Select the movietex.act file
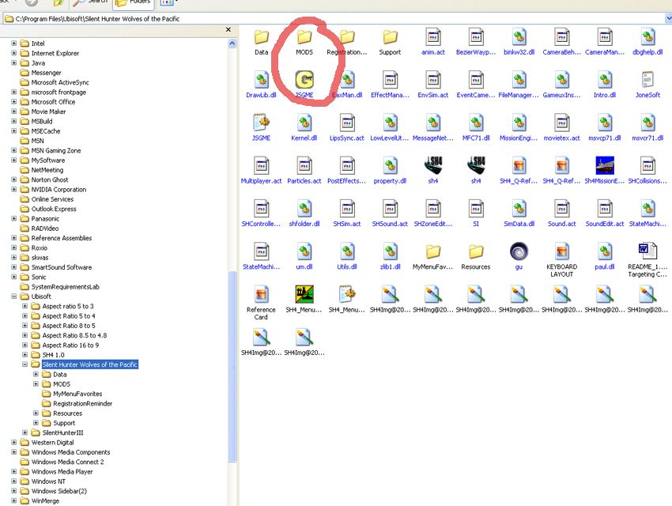The height and width of the screenshot is (506, 672). coord(562,123)
